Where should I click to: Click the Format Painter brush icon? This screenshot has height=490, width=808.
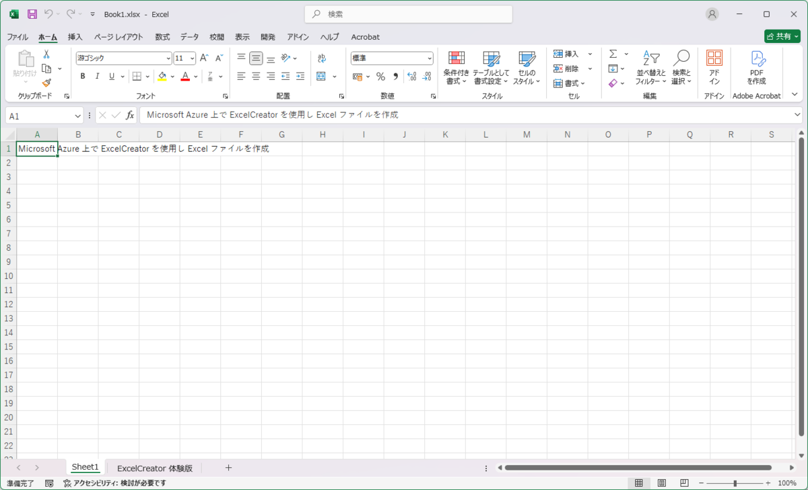[46, 83]
